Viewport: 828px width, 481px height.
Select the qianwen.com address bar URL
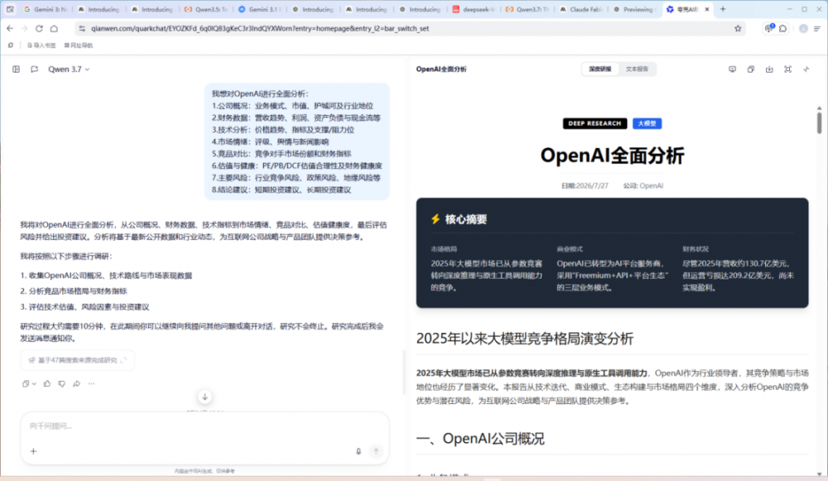pyautogui.click(x=260, y=28)
